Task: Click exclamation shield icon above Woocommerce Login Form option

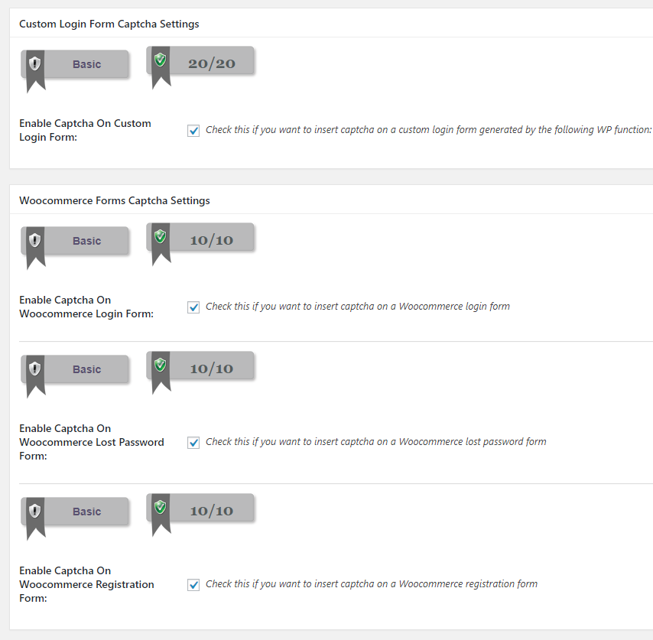Action: point(34,240)
